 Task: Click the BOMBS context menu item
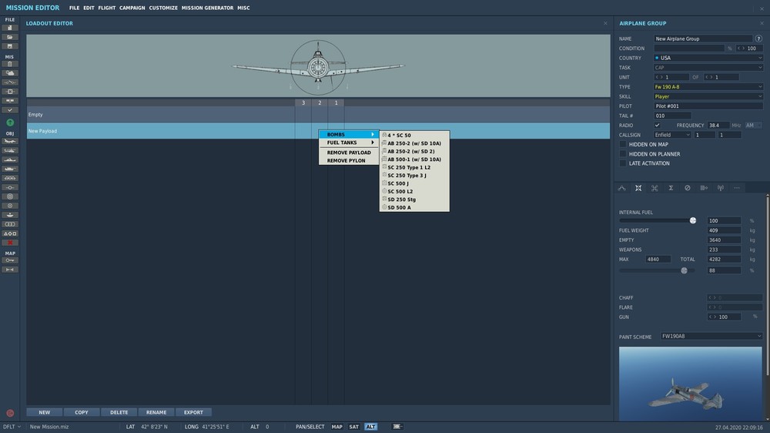(x=349, y=134)
